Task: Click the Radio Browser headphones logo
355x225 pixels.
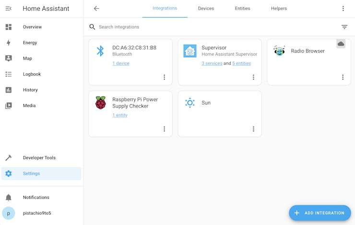Action: coord(279,51)
